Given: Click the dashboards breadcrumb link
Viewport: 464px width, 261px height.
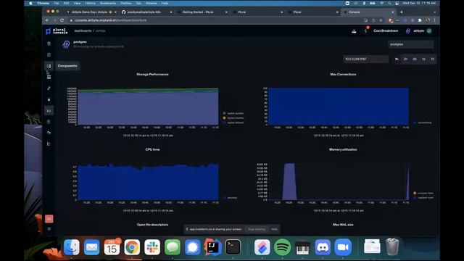Looking at the screenshot, I should pos(83,30).
